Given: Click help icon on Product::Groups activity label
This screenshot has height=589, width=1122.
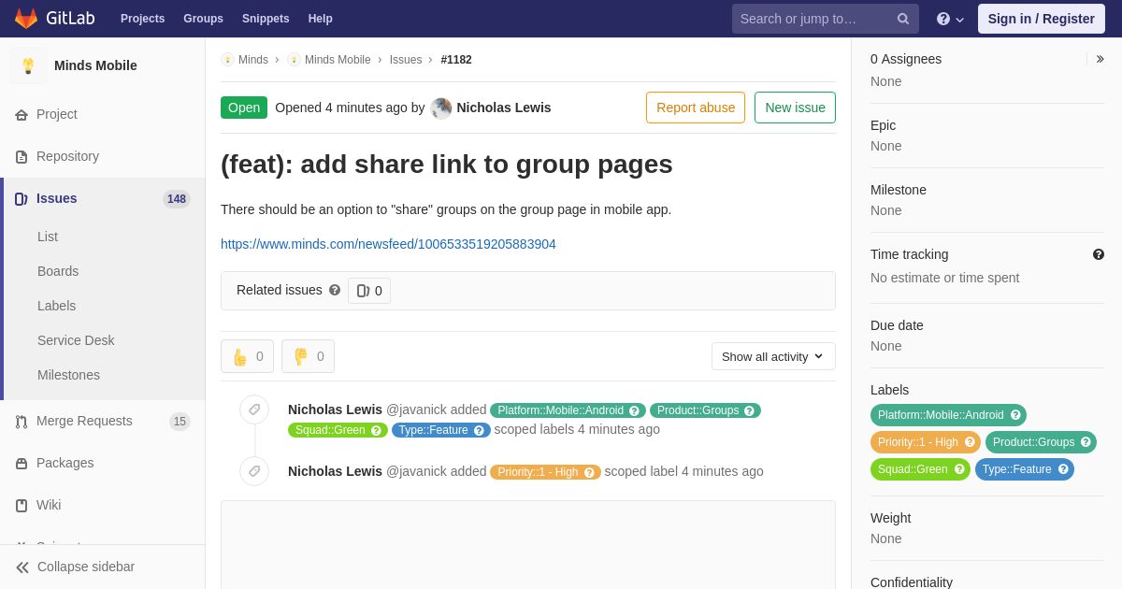Looking at the screenshot, I should click(x=749, y=410).
